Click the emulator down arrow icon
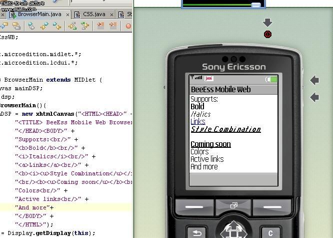333x238 pixels. pyautogui.click(x=267, y=23)
